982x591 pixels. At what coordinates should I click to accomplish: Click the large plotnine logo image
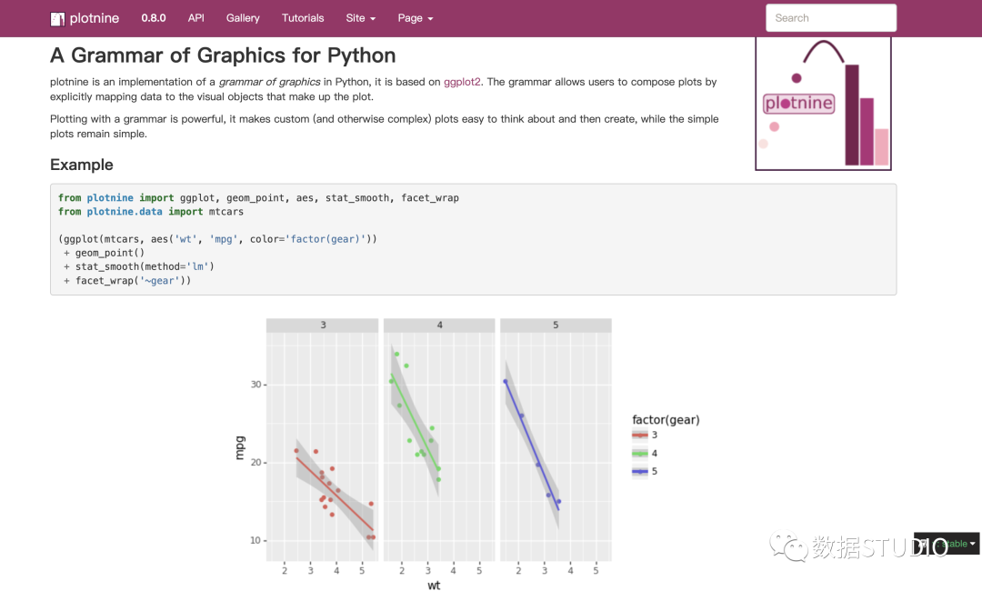click(823, 103)
